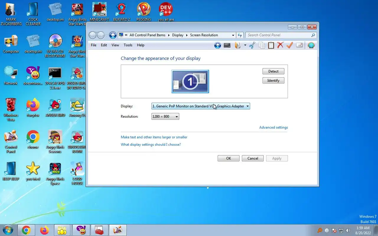The width and height of the screenshot is (378, 236).
Task: Select the Computer desktop icon
Action: click(11, 44)
